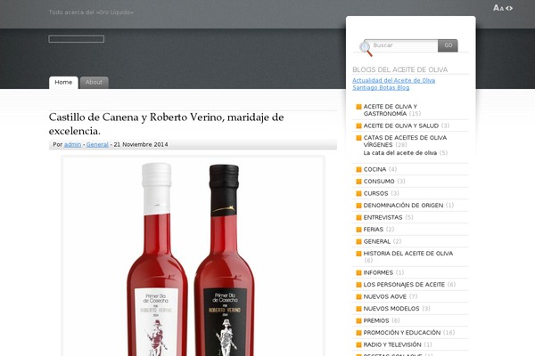This screenshot has height=356, width=535.
Task: Click the page width arrows icon
Action: [x=509, y=8]
